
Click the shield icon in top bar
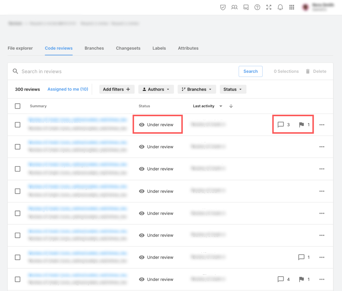point(223,7)
